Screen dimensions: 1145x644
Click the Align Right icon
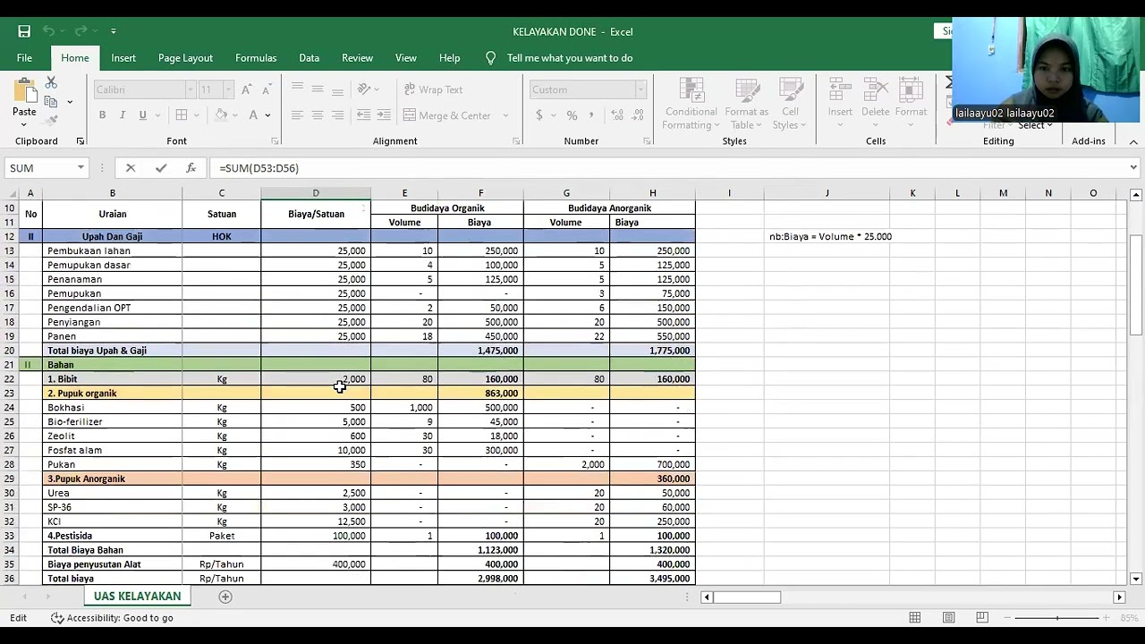click(337, 115)
